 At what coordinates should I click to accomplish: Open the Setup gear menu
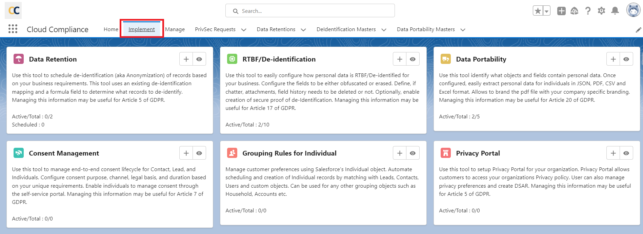601,11
